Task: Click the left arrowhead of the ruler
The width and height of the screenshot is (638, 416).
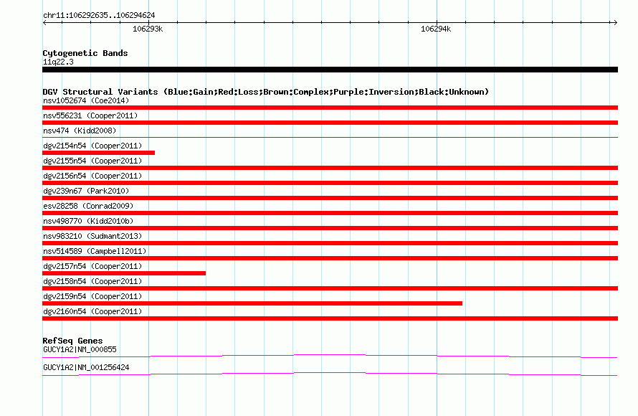Action: tap(44, 22)
